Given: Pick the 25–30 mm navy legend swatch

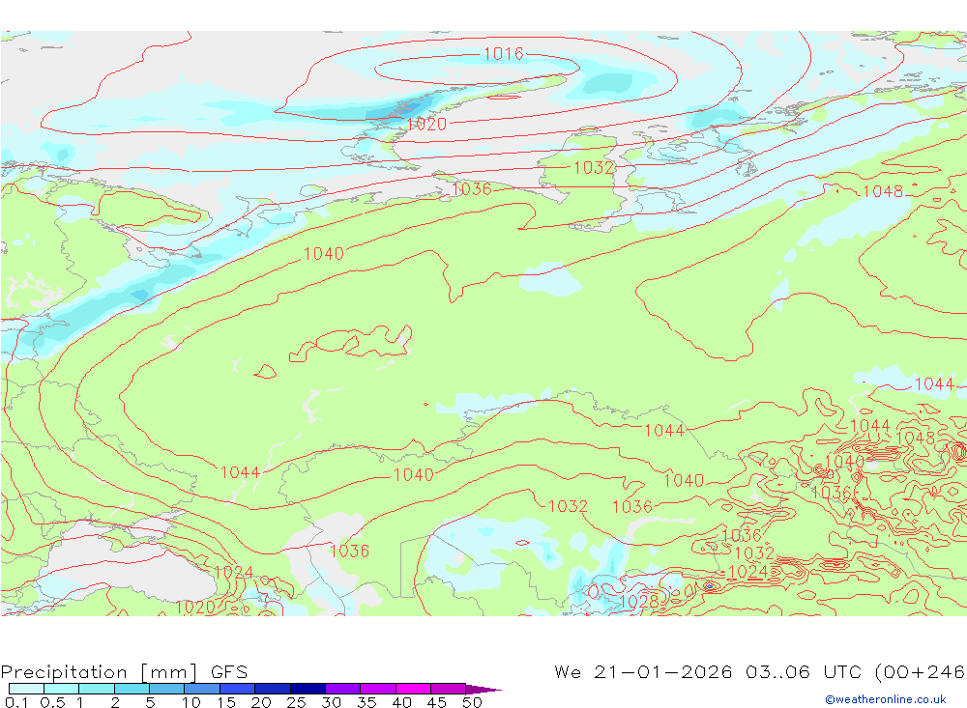Looking at the screenshot, I should pos(308,689).
